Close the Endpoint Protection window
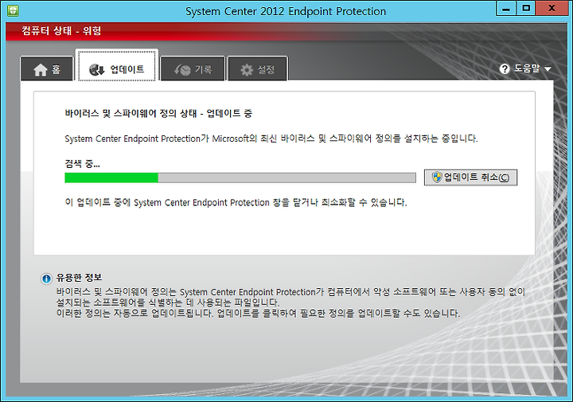Viewport: 573px width, 402px height. 552,9
